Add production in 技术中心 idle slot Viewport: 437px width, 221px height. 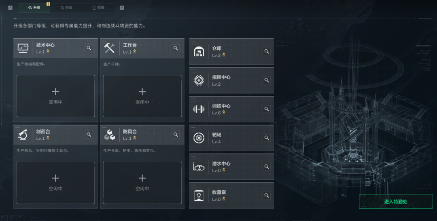(x=55, y=96)
